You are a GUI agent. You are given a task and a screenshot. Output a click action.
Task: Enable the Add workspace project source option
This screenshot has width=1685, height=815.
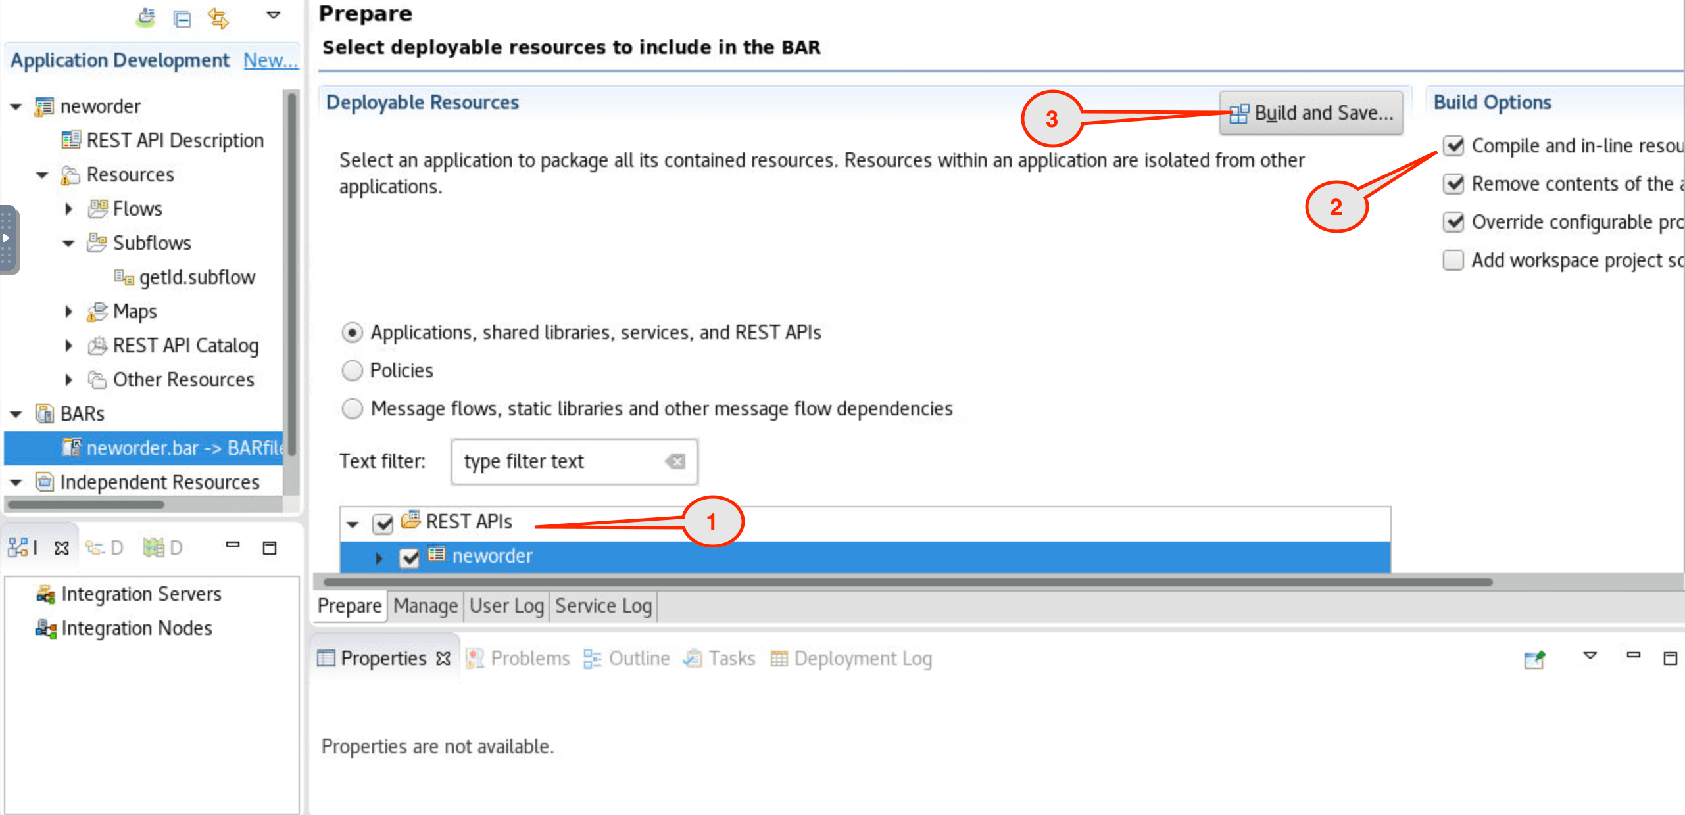coord(1453,260)
